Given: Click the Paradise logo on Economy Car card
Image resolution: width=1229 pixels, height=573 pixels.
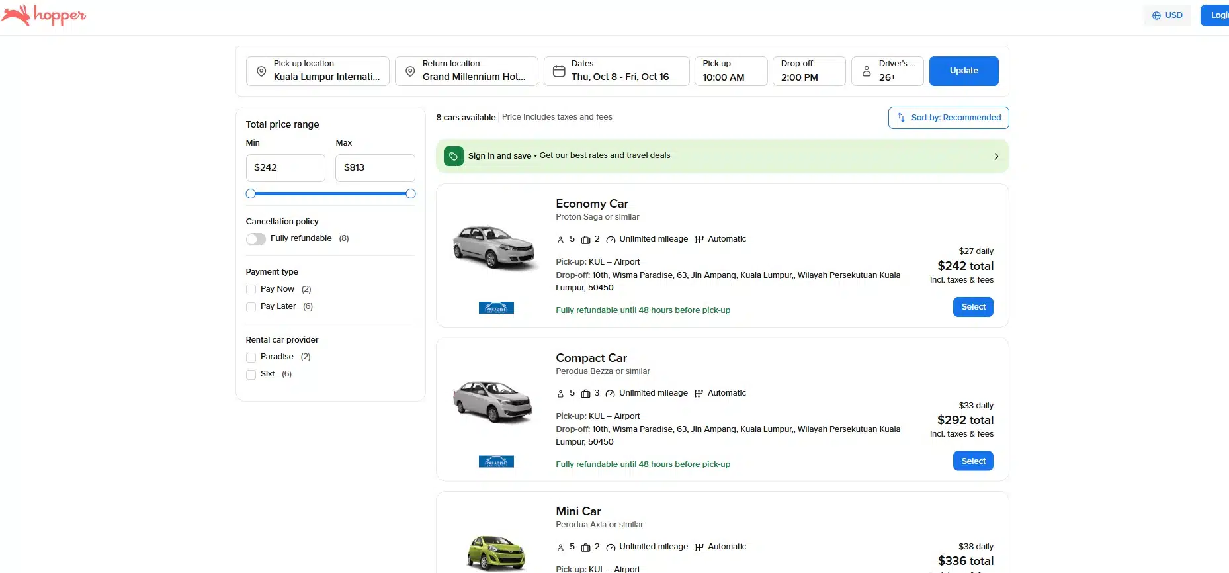Looking at the screenshot, I should point(496,308).
